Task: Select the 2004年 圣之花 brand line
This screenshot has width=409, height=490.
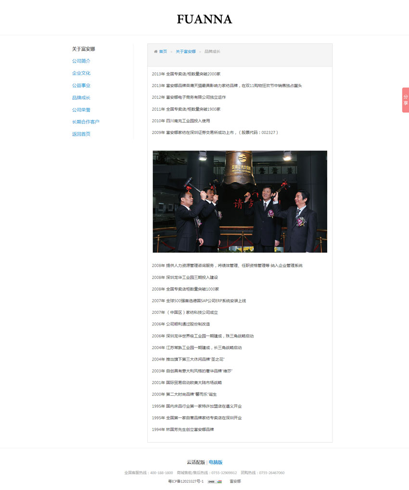Action: pos(188,360)
